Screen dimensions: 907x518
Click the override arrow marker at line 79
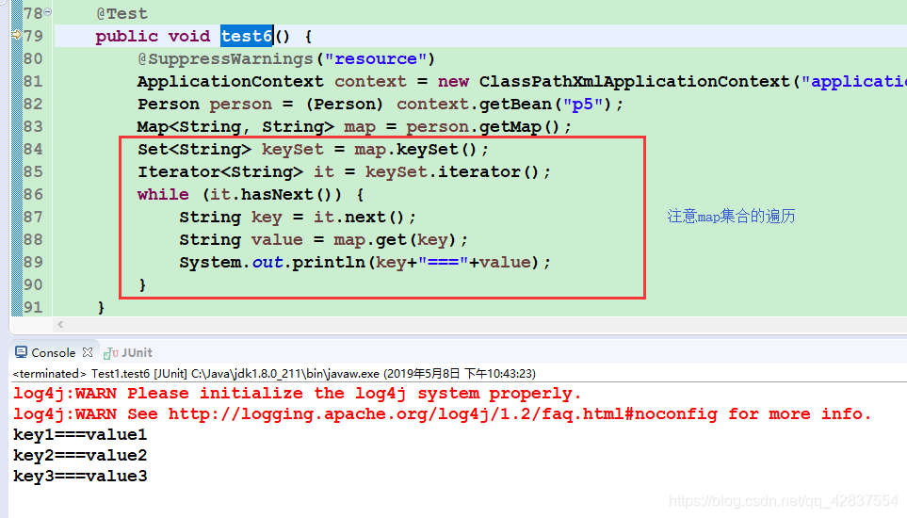click(x=16, y=35)
